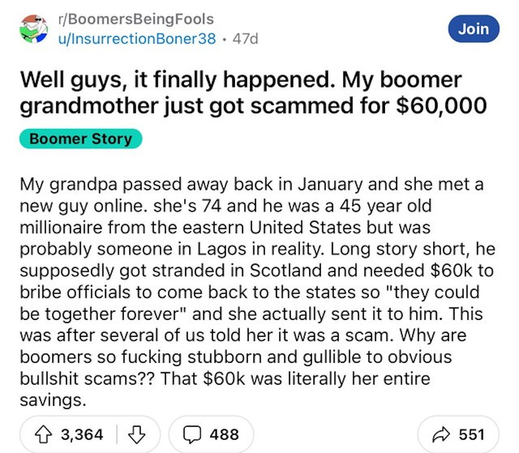Viewport: 519px width, 453px height.
Task: Click the word "savings." ending the post
Action: tap(53, 400)
